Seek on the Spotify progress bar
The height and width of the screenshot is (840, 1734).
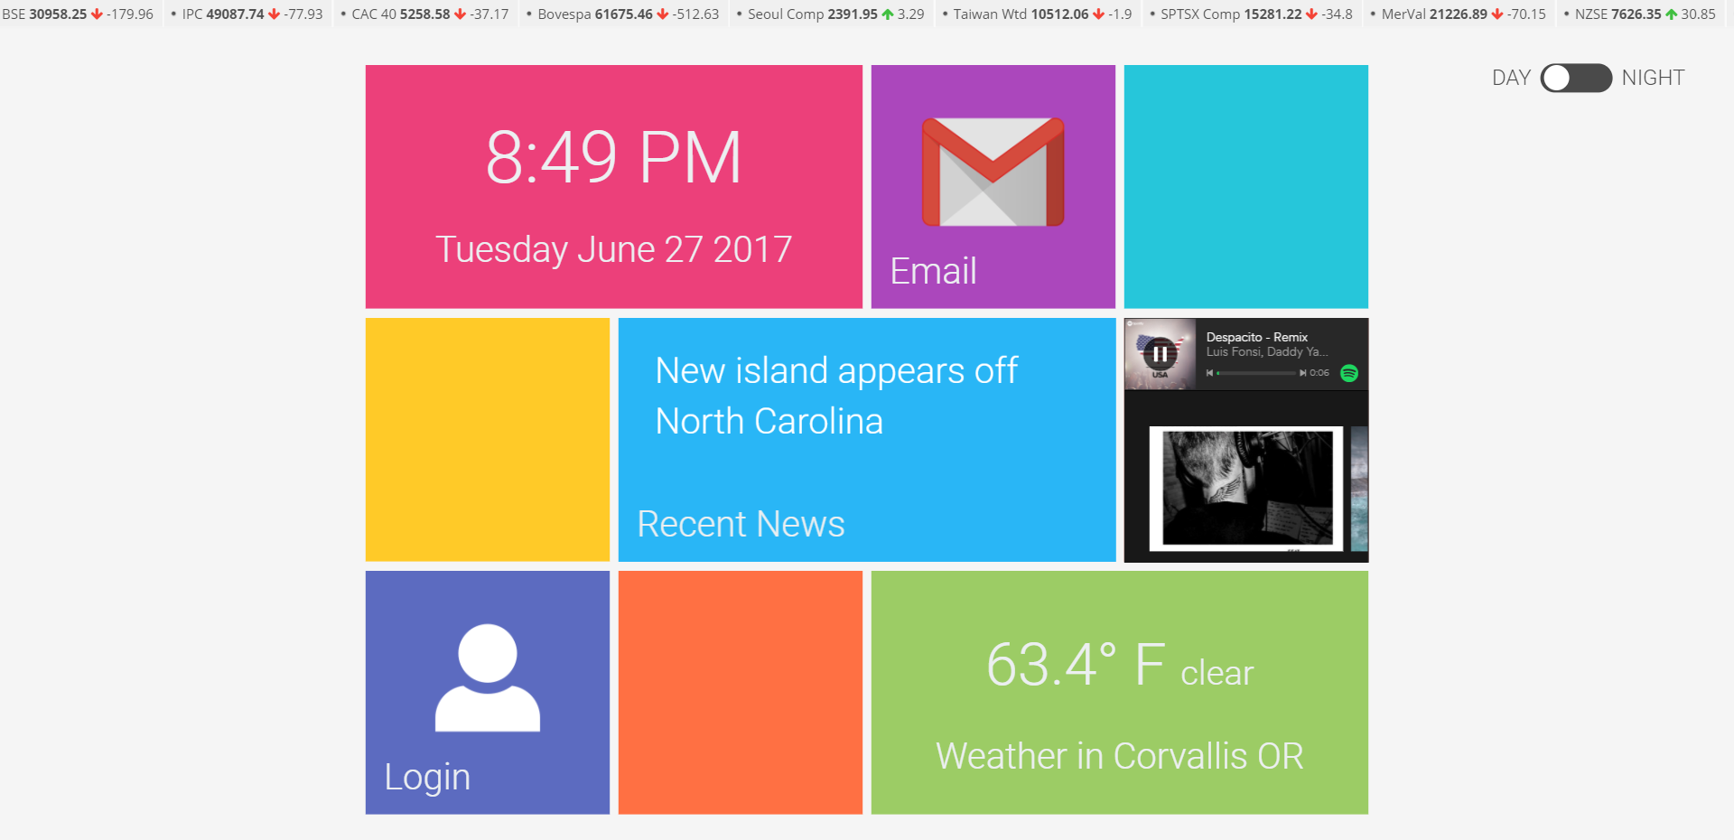(1256, 373)
